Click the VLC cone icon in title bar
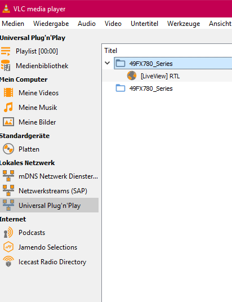Viewport: 232px width, 302px height. [6, 9]
